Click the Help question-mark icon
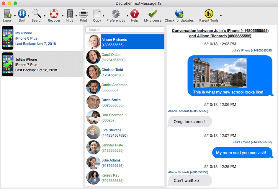Screen dimensions: 278x189 (134, 13)
